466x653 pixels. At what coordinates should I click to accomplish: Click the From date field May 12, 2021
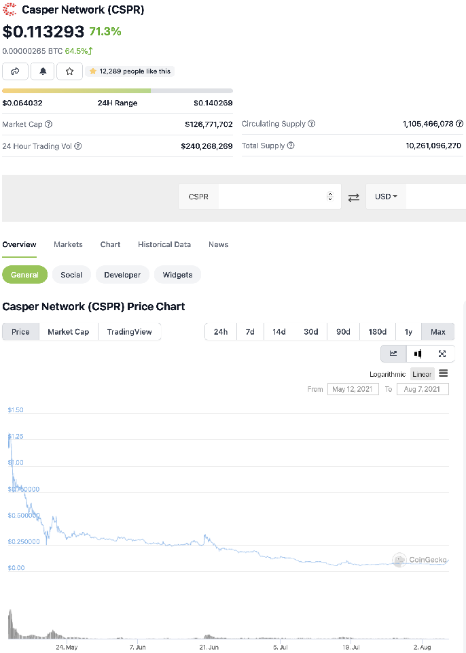[353, 389]
